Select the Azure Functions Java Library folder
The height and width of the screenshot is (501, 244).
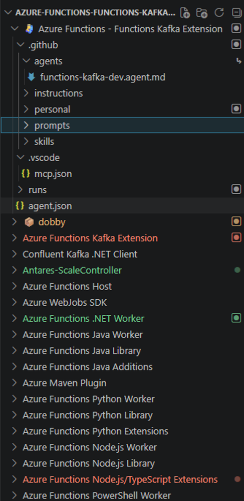pos(82,350)
